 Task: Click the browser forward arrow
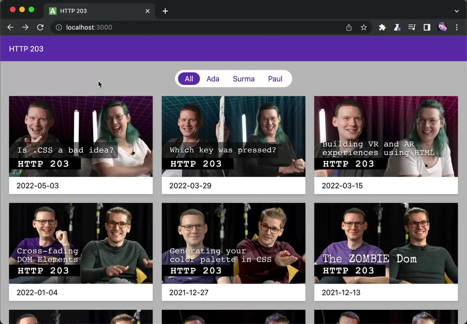click(x=25, y=27)
